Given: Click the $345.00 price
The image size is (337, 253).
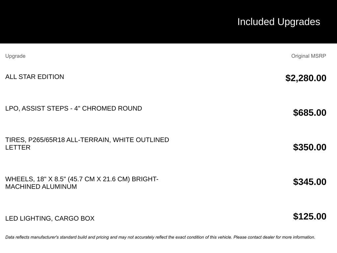Looking at the screenshot, I should pos(310,182).
